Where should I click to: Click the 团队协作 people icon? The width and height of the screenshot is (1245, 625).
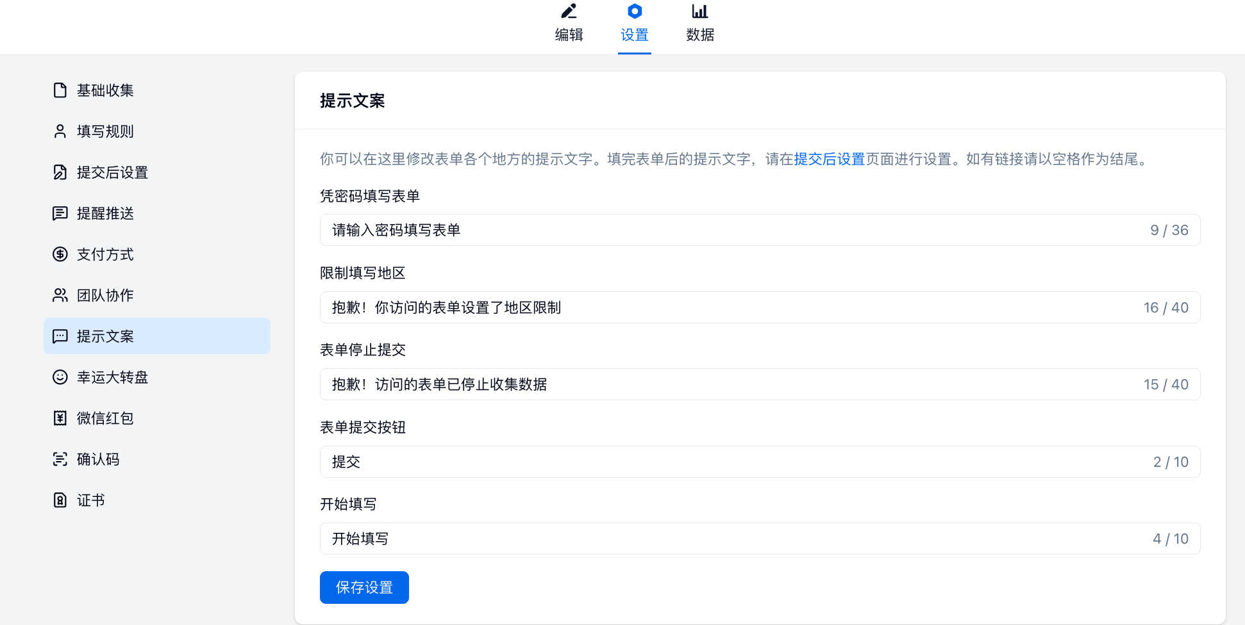click(x=60, y=295)
